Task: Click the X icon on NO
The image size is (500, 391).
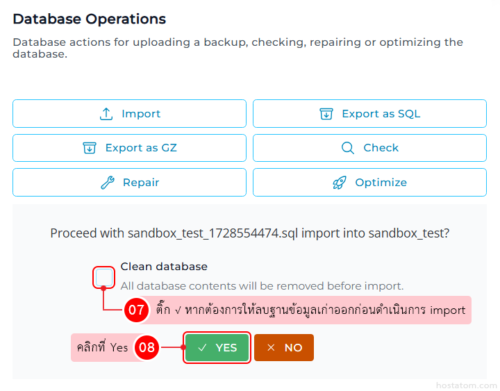Action: [x=271, y=348]
